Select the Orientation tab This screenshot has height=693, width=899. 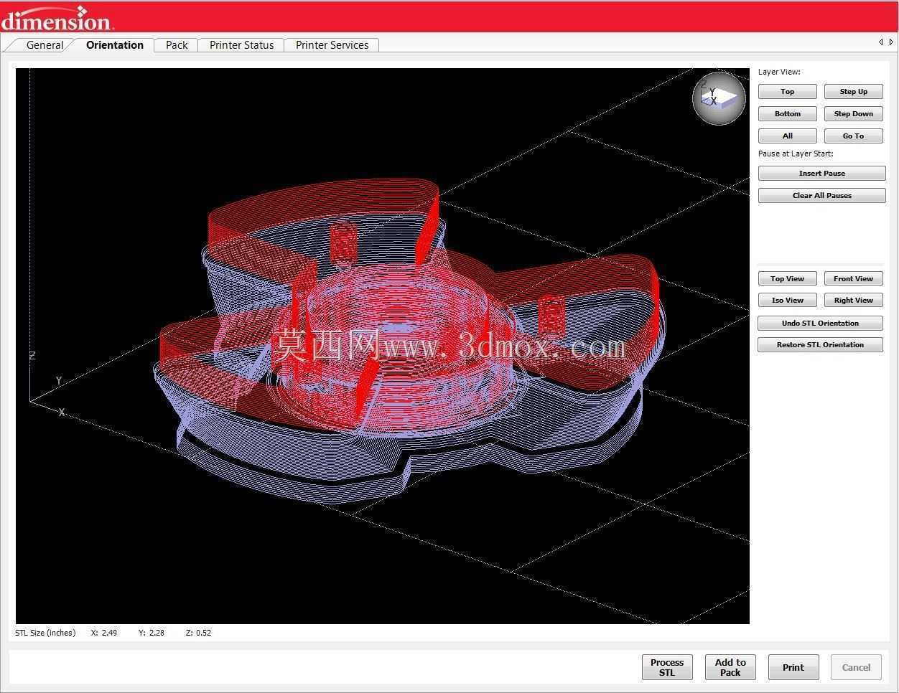[x=115, y=44]
